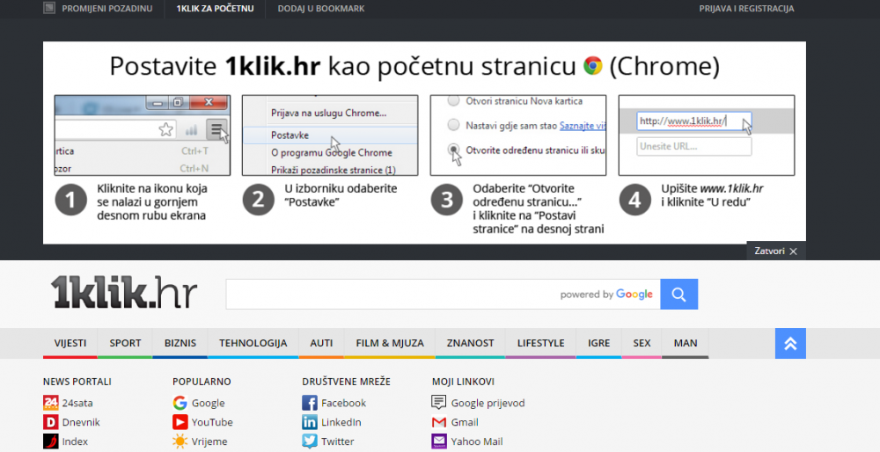
Task: Click the News portali heading
Action: (77, 382)
